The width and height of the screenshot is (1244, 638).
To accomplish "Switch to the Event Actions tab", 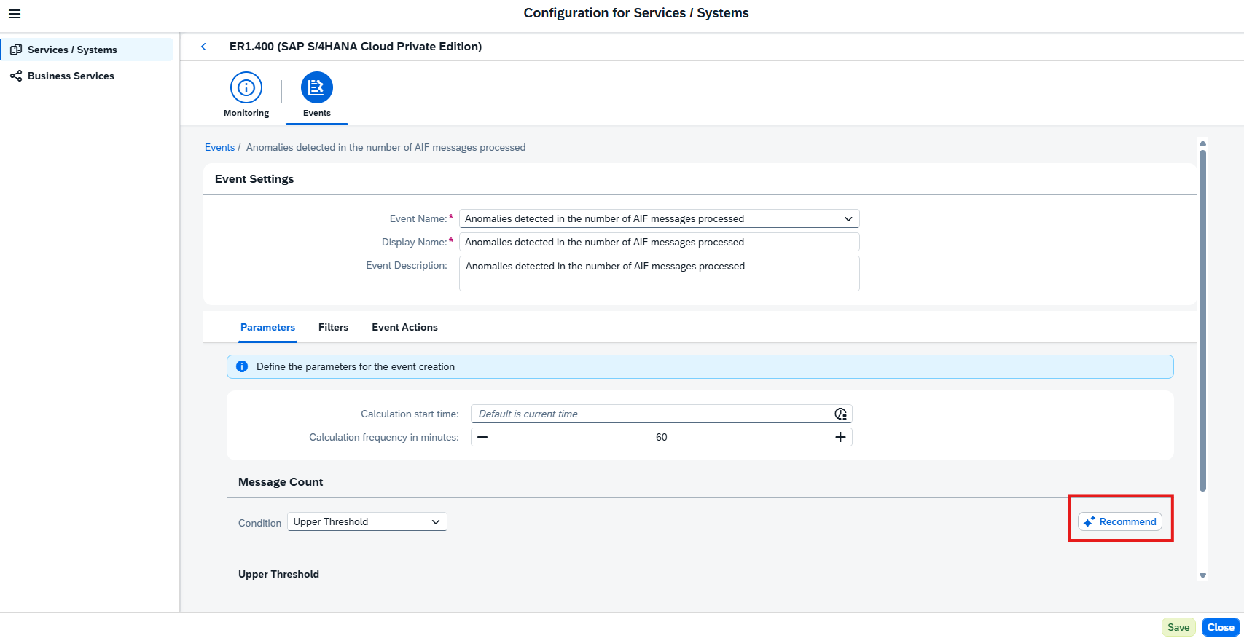I will 404,327.
